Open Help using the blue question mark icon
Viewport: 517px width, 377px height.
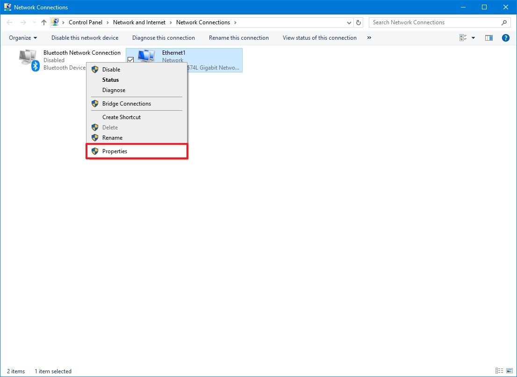[505, 38]
